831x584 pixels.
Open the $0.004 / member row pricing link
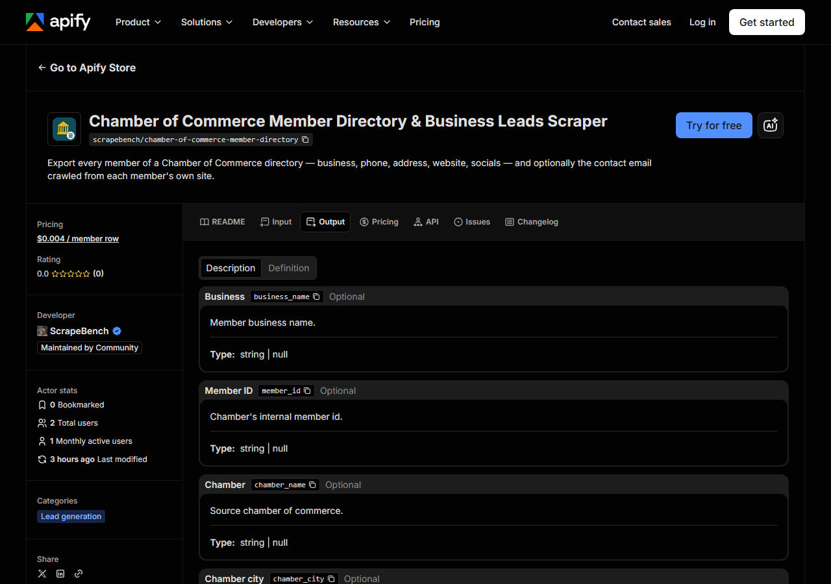pyautogui.click(x=78, y=239)
